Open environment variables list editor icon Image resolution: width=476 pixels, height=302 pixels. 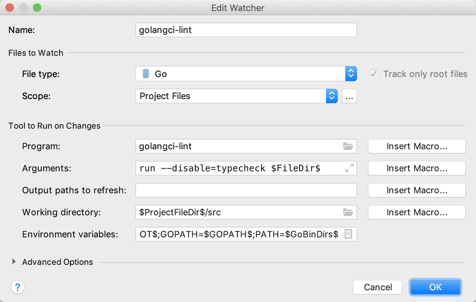tap(348, 234)
